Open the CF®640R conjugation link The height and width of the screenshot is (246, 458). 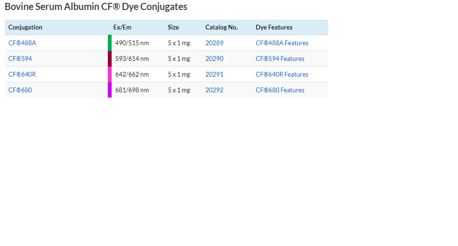tap(22, 74)
